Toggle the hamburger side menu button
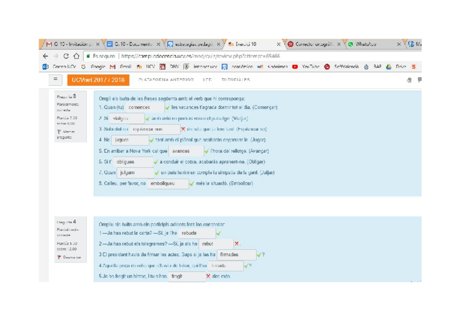The width and height of the screenshot is (454, 321). point(55,80)
